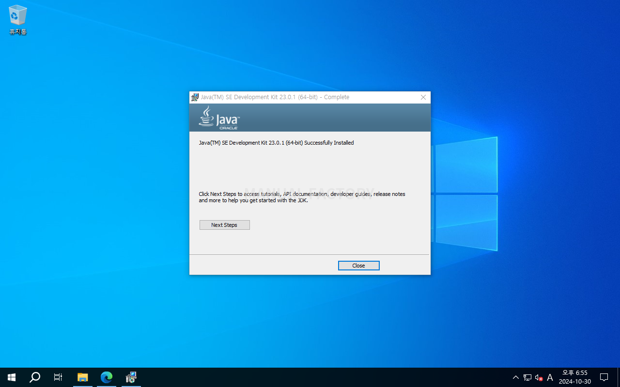Switch the IME input mode indicator A
This screenshot has height=387, width=620.
tap(550, 377)
